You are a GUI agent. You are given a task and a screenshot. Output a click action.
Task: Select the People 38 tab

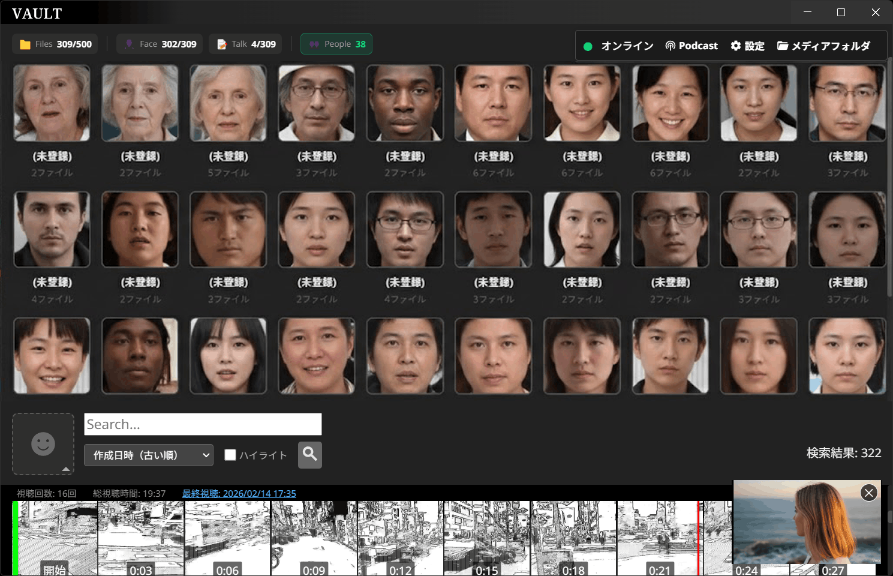click(336, 44)
